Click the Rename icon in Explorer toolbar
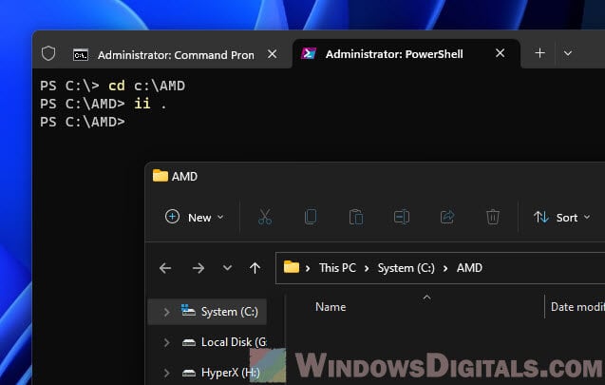Image resolution: width=605 pixels, height=385 pixels. click(402, 217)
